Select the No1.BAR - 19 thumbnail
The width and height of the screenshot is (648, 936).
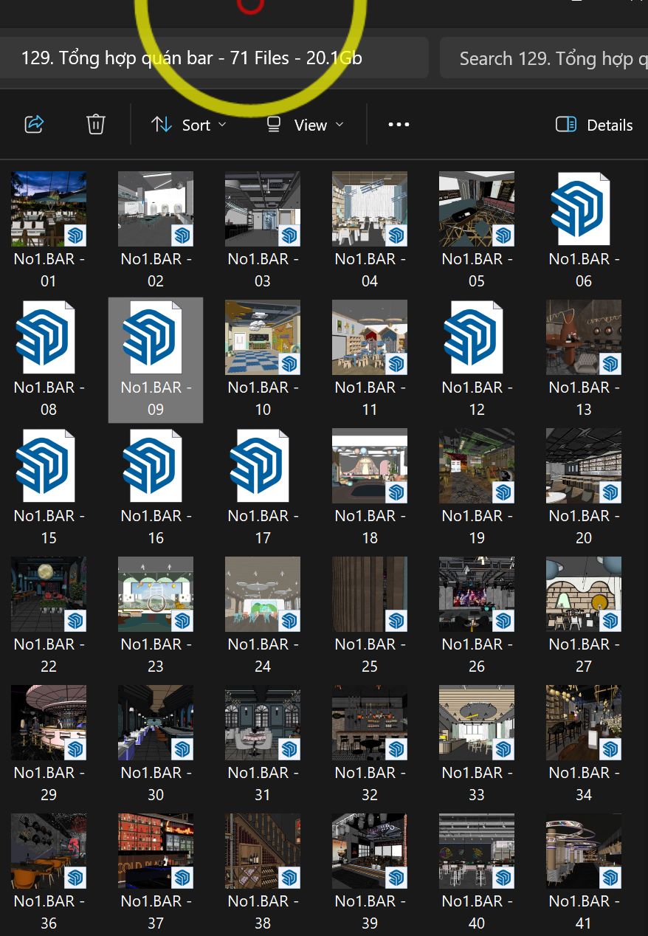pyautogui.click(x=477, y=466)
